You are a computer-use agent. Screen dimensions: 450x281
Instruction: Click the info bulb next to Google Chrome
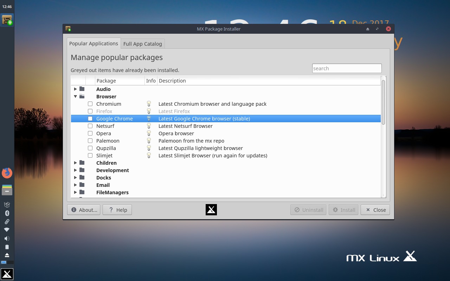pos(149,118)
